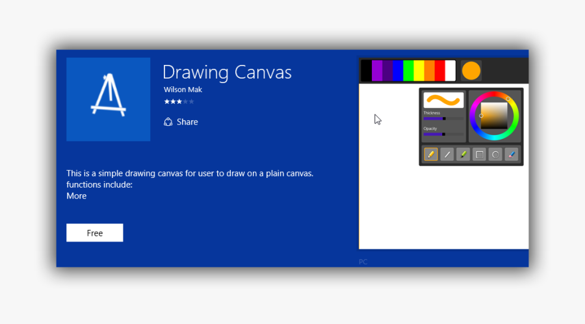Open publisher Wilson Mak's page
Viewport: 585px width, 324px height.
(x=183, y=90)
